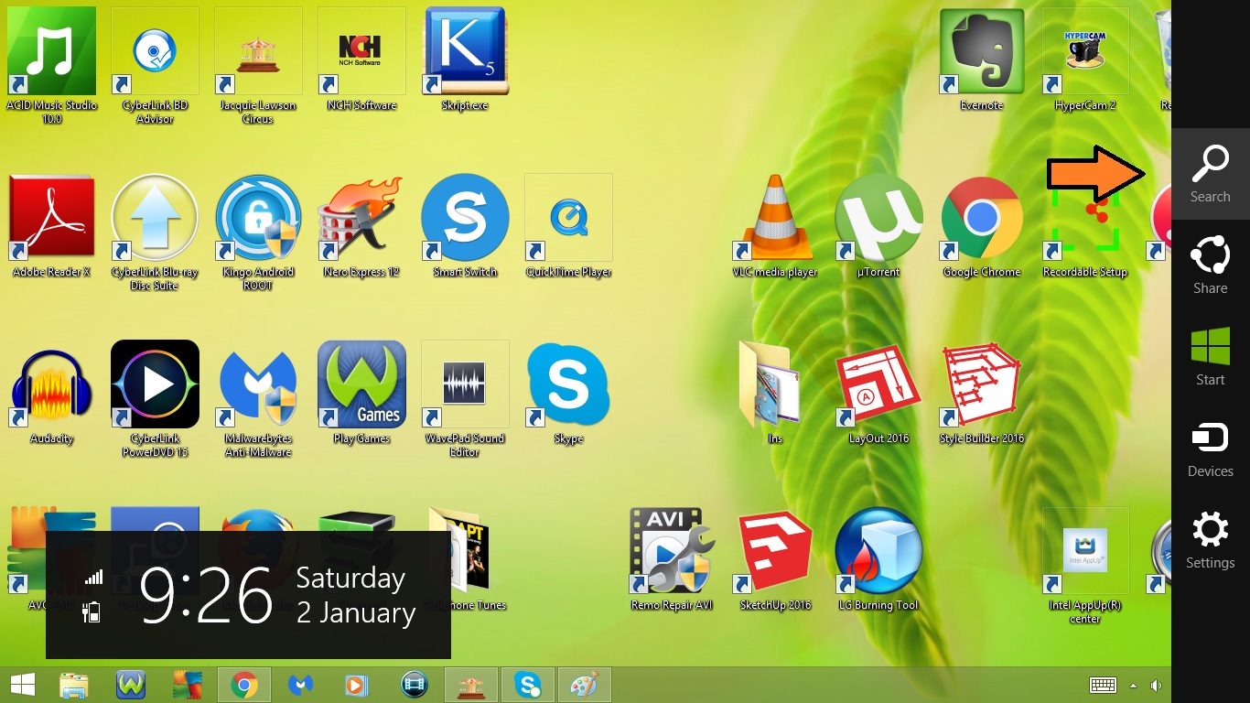Open ACID Music Studio 10.0 shortcut

[x=51, y=51]
